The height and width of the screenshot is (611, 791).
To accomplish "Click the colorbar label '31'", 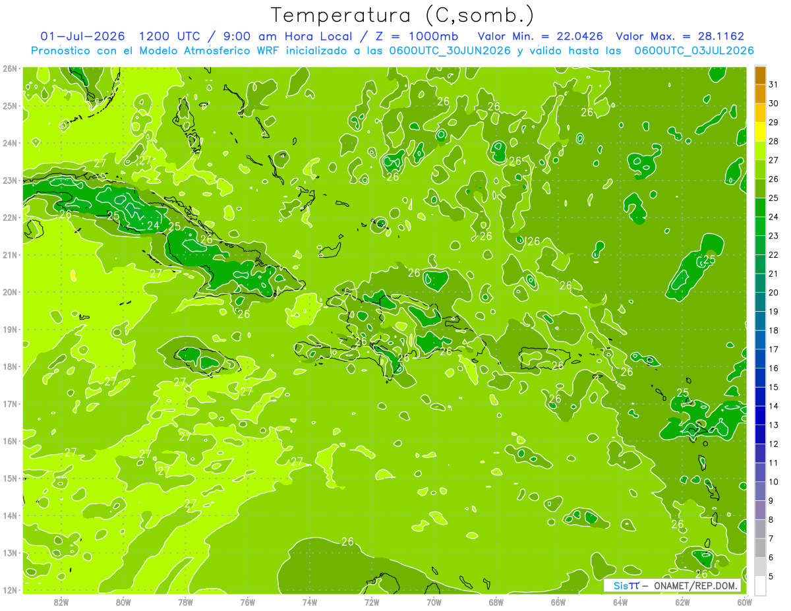I will (774, 84).
